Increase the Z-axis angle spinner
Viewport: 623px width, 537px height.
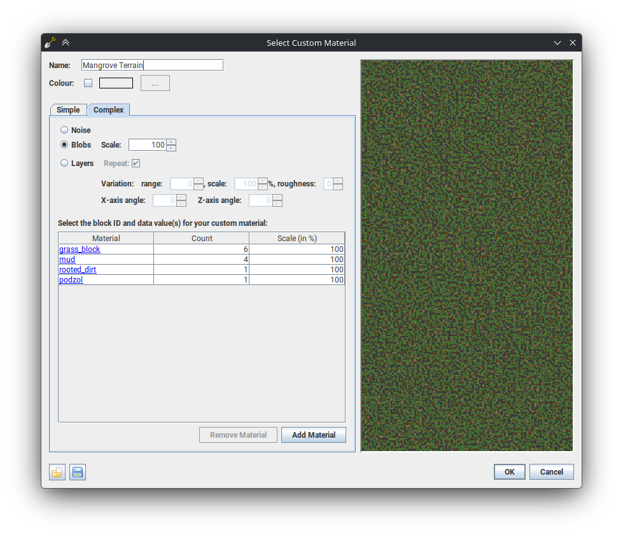pos(277,198)
